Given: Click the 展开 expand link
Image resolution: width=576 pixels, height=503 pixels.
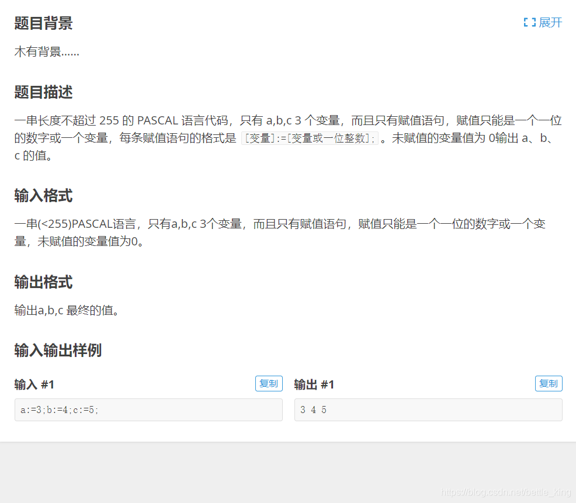Looking at the screenshot, I should (543, 22).
